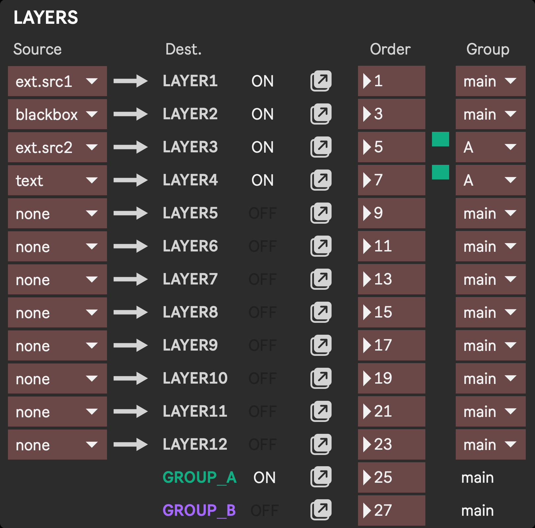Open LAYER8 source dropdown showing none
This screenshot has height=528, width=535.
click(57, 313)
